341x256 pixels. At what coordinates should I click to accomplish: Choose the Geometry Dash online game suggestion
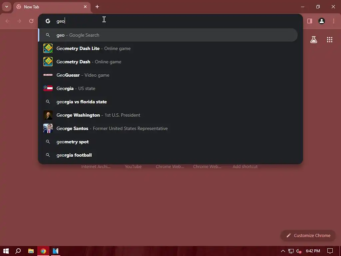(168, 62)
